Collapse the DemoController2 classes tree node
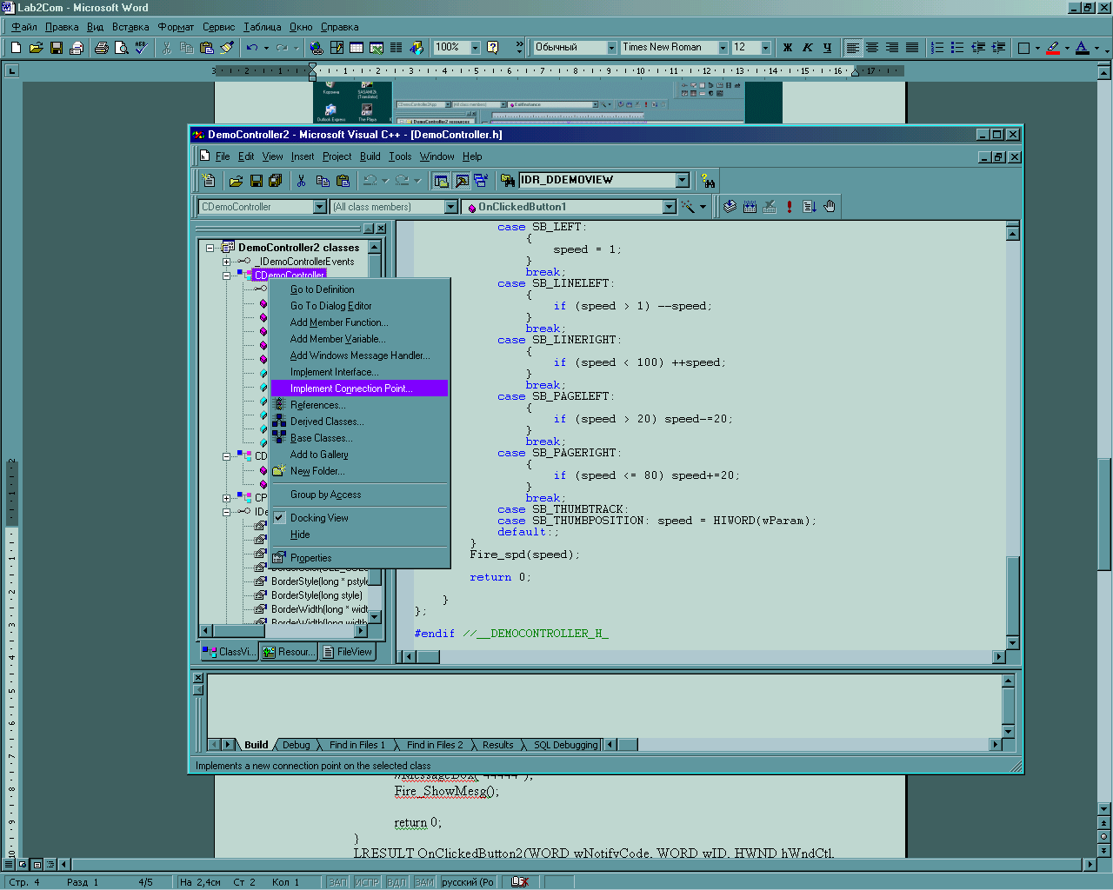1113x890 pixels. [210, 248]
